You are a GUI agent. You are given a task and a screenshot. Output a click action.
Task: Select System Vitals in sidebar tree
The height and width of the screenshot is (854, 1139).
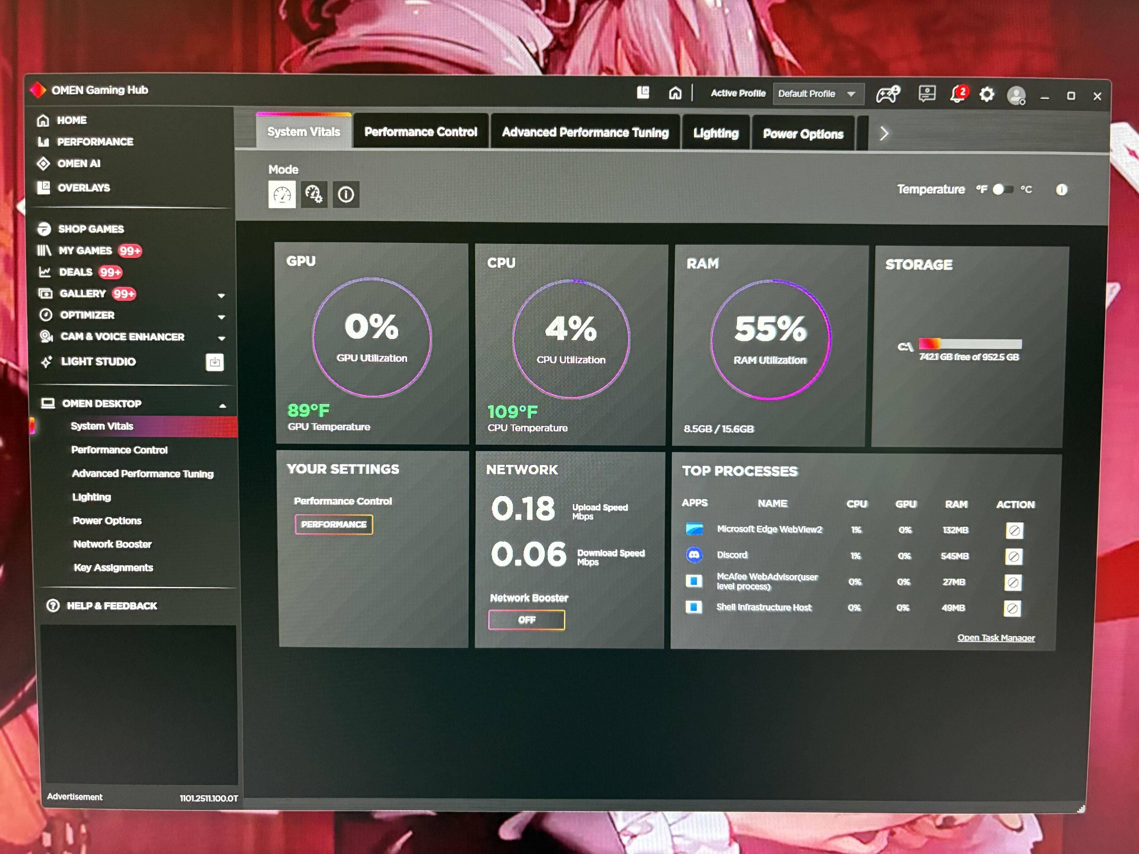pyautogui.click(x=134, y=426)
